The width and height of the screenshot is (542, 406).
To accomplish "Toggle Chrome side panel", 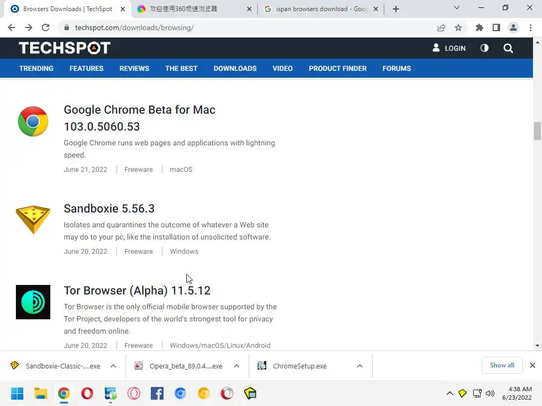I will click(496, 27).
